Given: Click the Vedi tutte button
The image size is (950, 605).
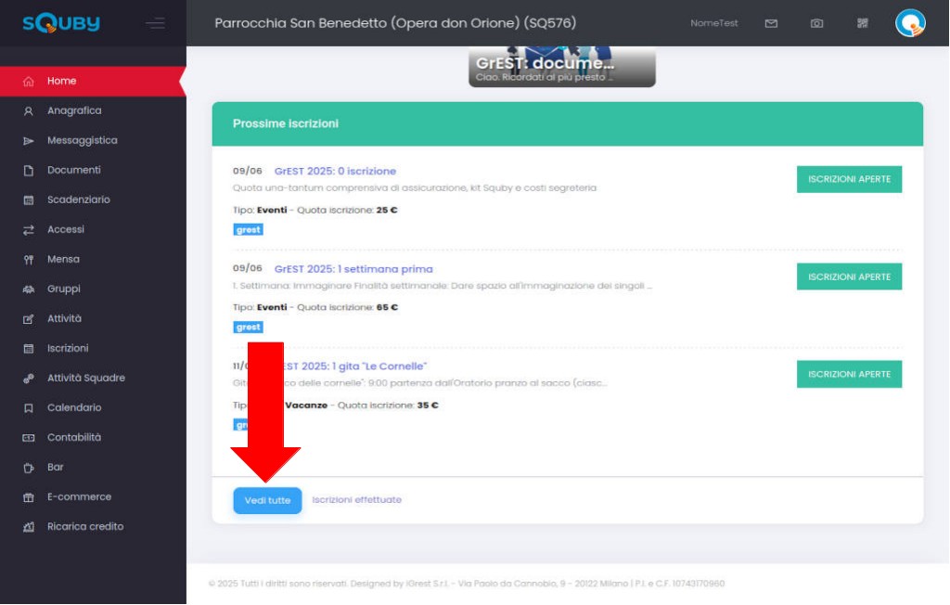Looking at the screenshot, I should (267, 501).
